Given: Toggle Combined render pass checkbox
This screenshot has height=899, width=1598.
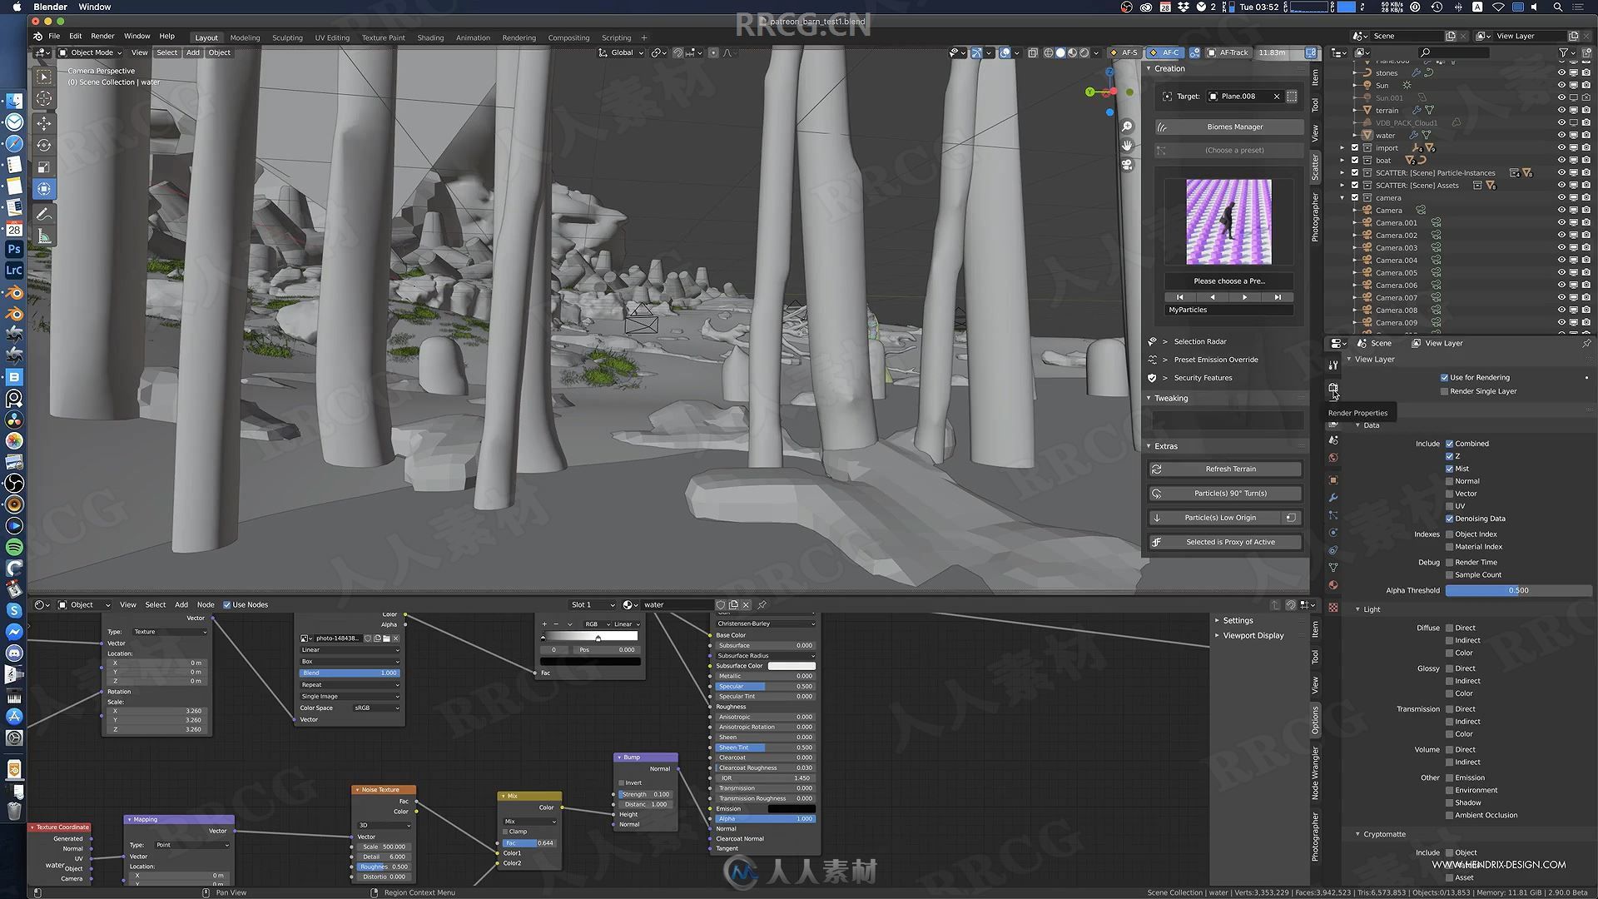Looking at the screenshot, I should coord(1450,442).
